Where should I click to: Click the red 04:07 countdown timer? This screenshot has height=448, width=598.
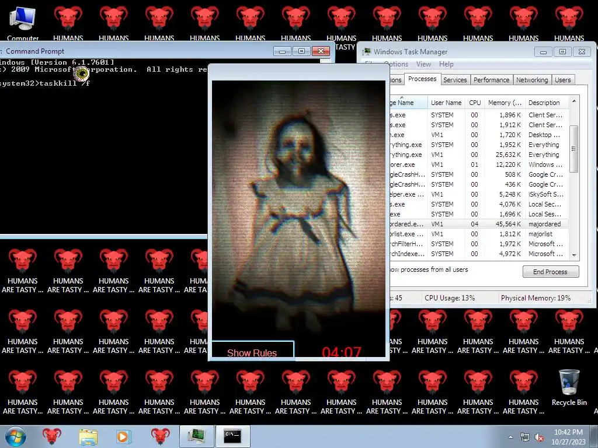[341, 352]
